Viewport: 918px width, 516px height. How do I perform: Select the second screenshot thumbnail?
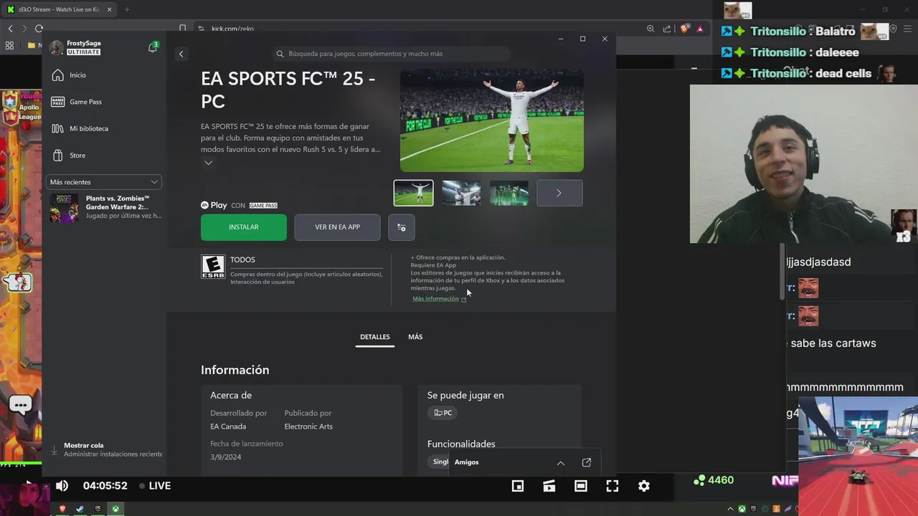[x=461, y=193]
